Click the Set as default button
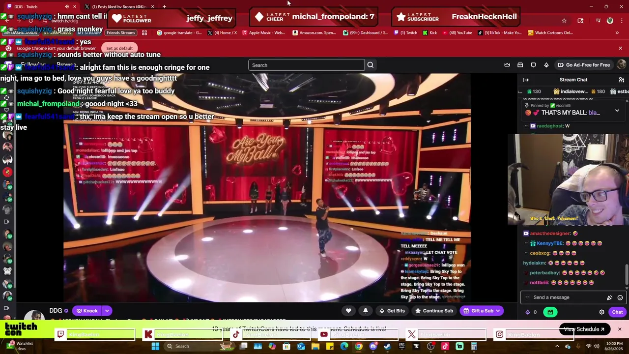Screen dimensions: 629x354 click(x=119, y=48)
